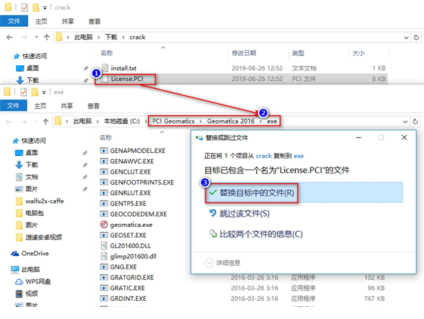Expand the 此电脑 tree node in the sidebar
This screenshot has height=319, width=424.
tap(5, 269)
